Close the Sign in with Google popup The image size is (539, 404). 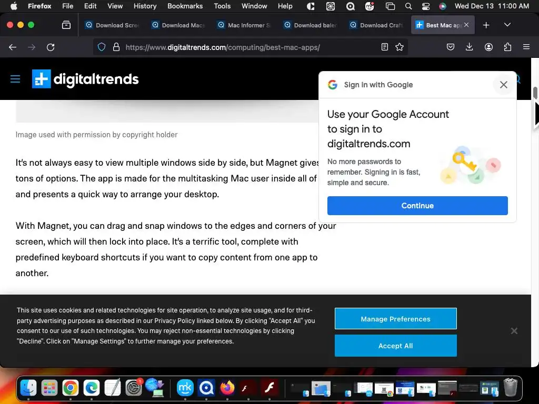[504, 85]
